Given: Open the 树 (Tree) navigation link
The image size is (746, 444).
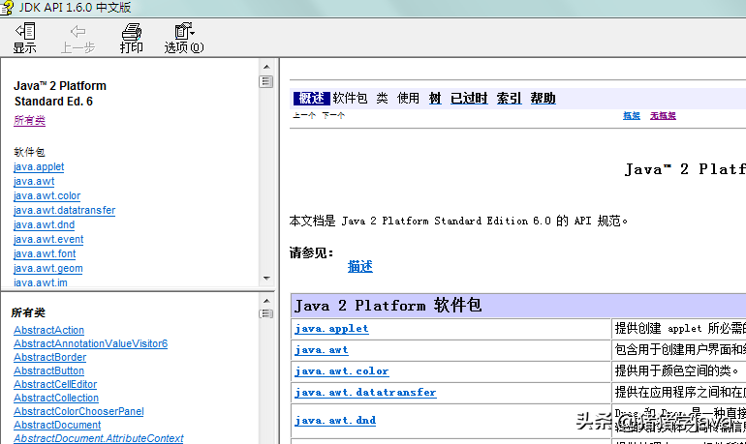Looking at the screenshot, I should coord(435,99).
